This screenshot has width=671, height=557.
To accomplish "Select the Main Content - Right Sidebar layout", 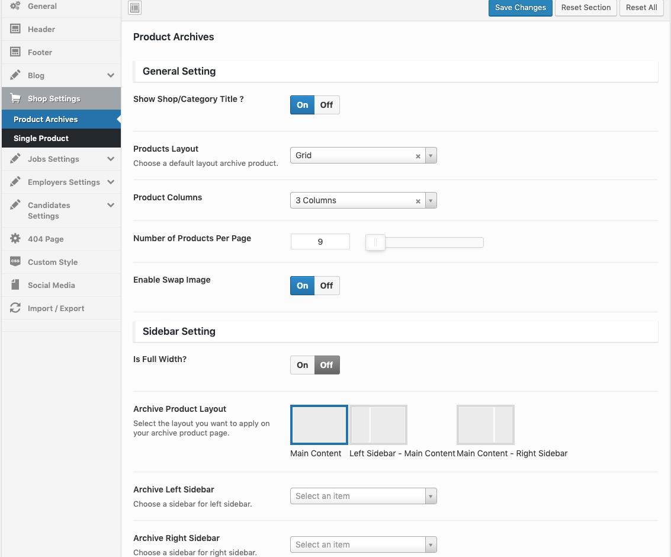I will 485,425.
